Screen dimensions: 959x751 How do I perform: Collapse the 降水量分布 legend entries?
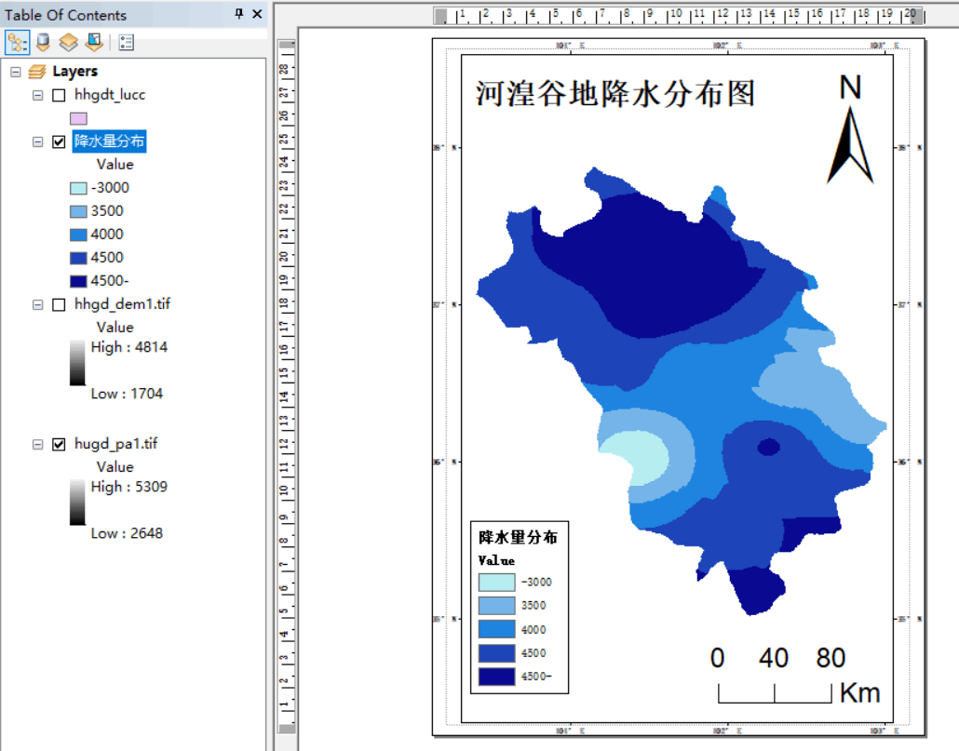(x=36, y=141)
